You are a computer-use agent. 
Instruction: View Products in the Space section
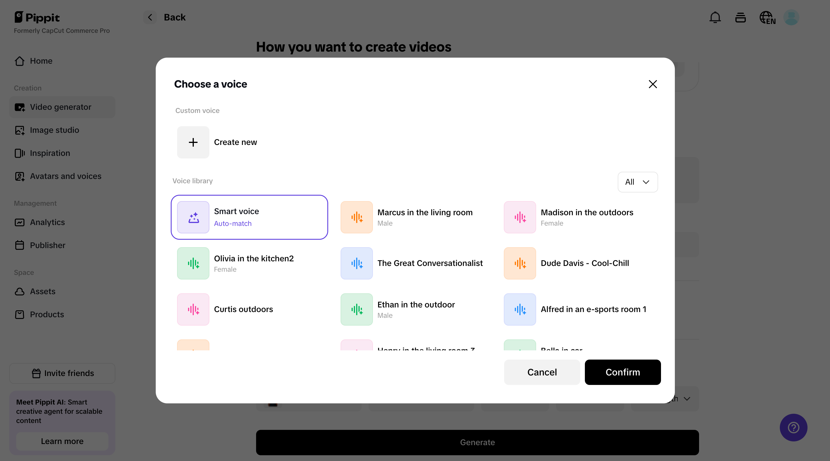coord(47,314)
